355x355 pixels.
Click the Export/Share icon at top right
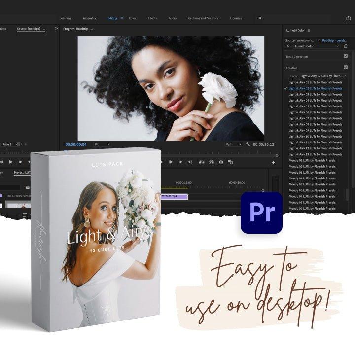point(349,18)
